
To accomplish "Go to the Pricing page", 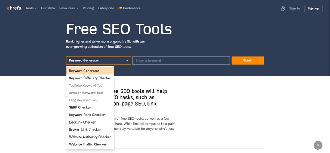I will [88, 8].
